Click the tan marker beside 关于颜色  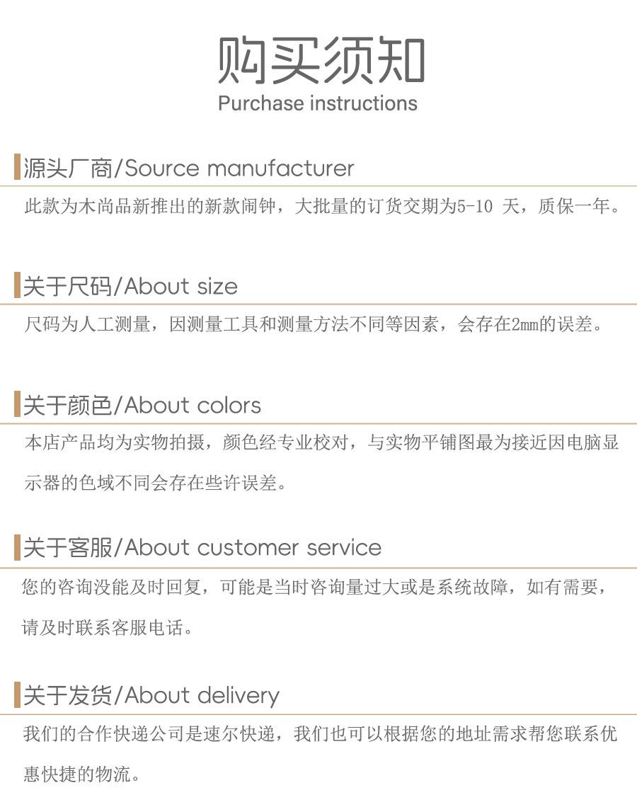click(18, 404)
